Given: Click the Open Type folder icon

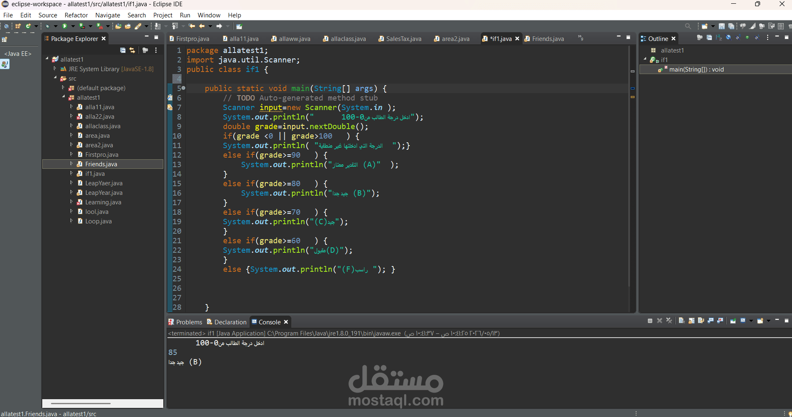Looking at the screenshot, I should click(x=119, y=26).
